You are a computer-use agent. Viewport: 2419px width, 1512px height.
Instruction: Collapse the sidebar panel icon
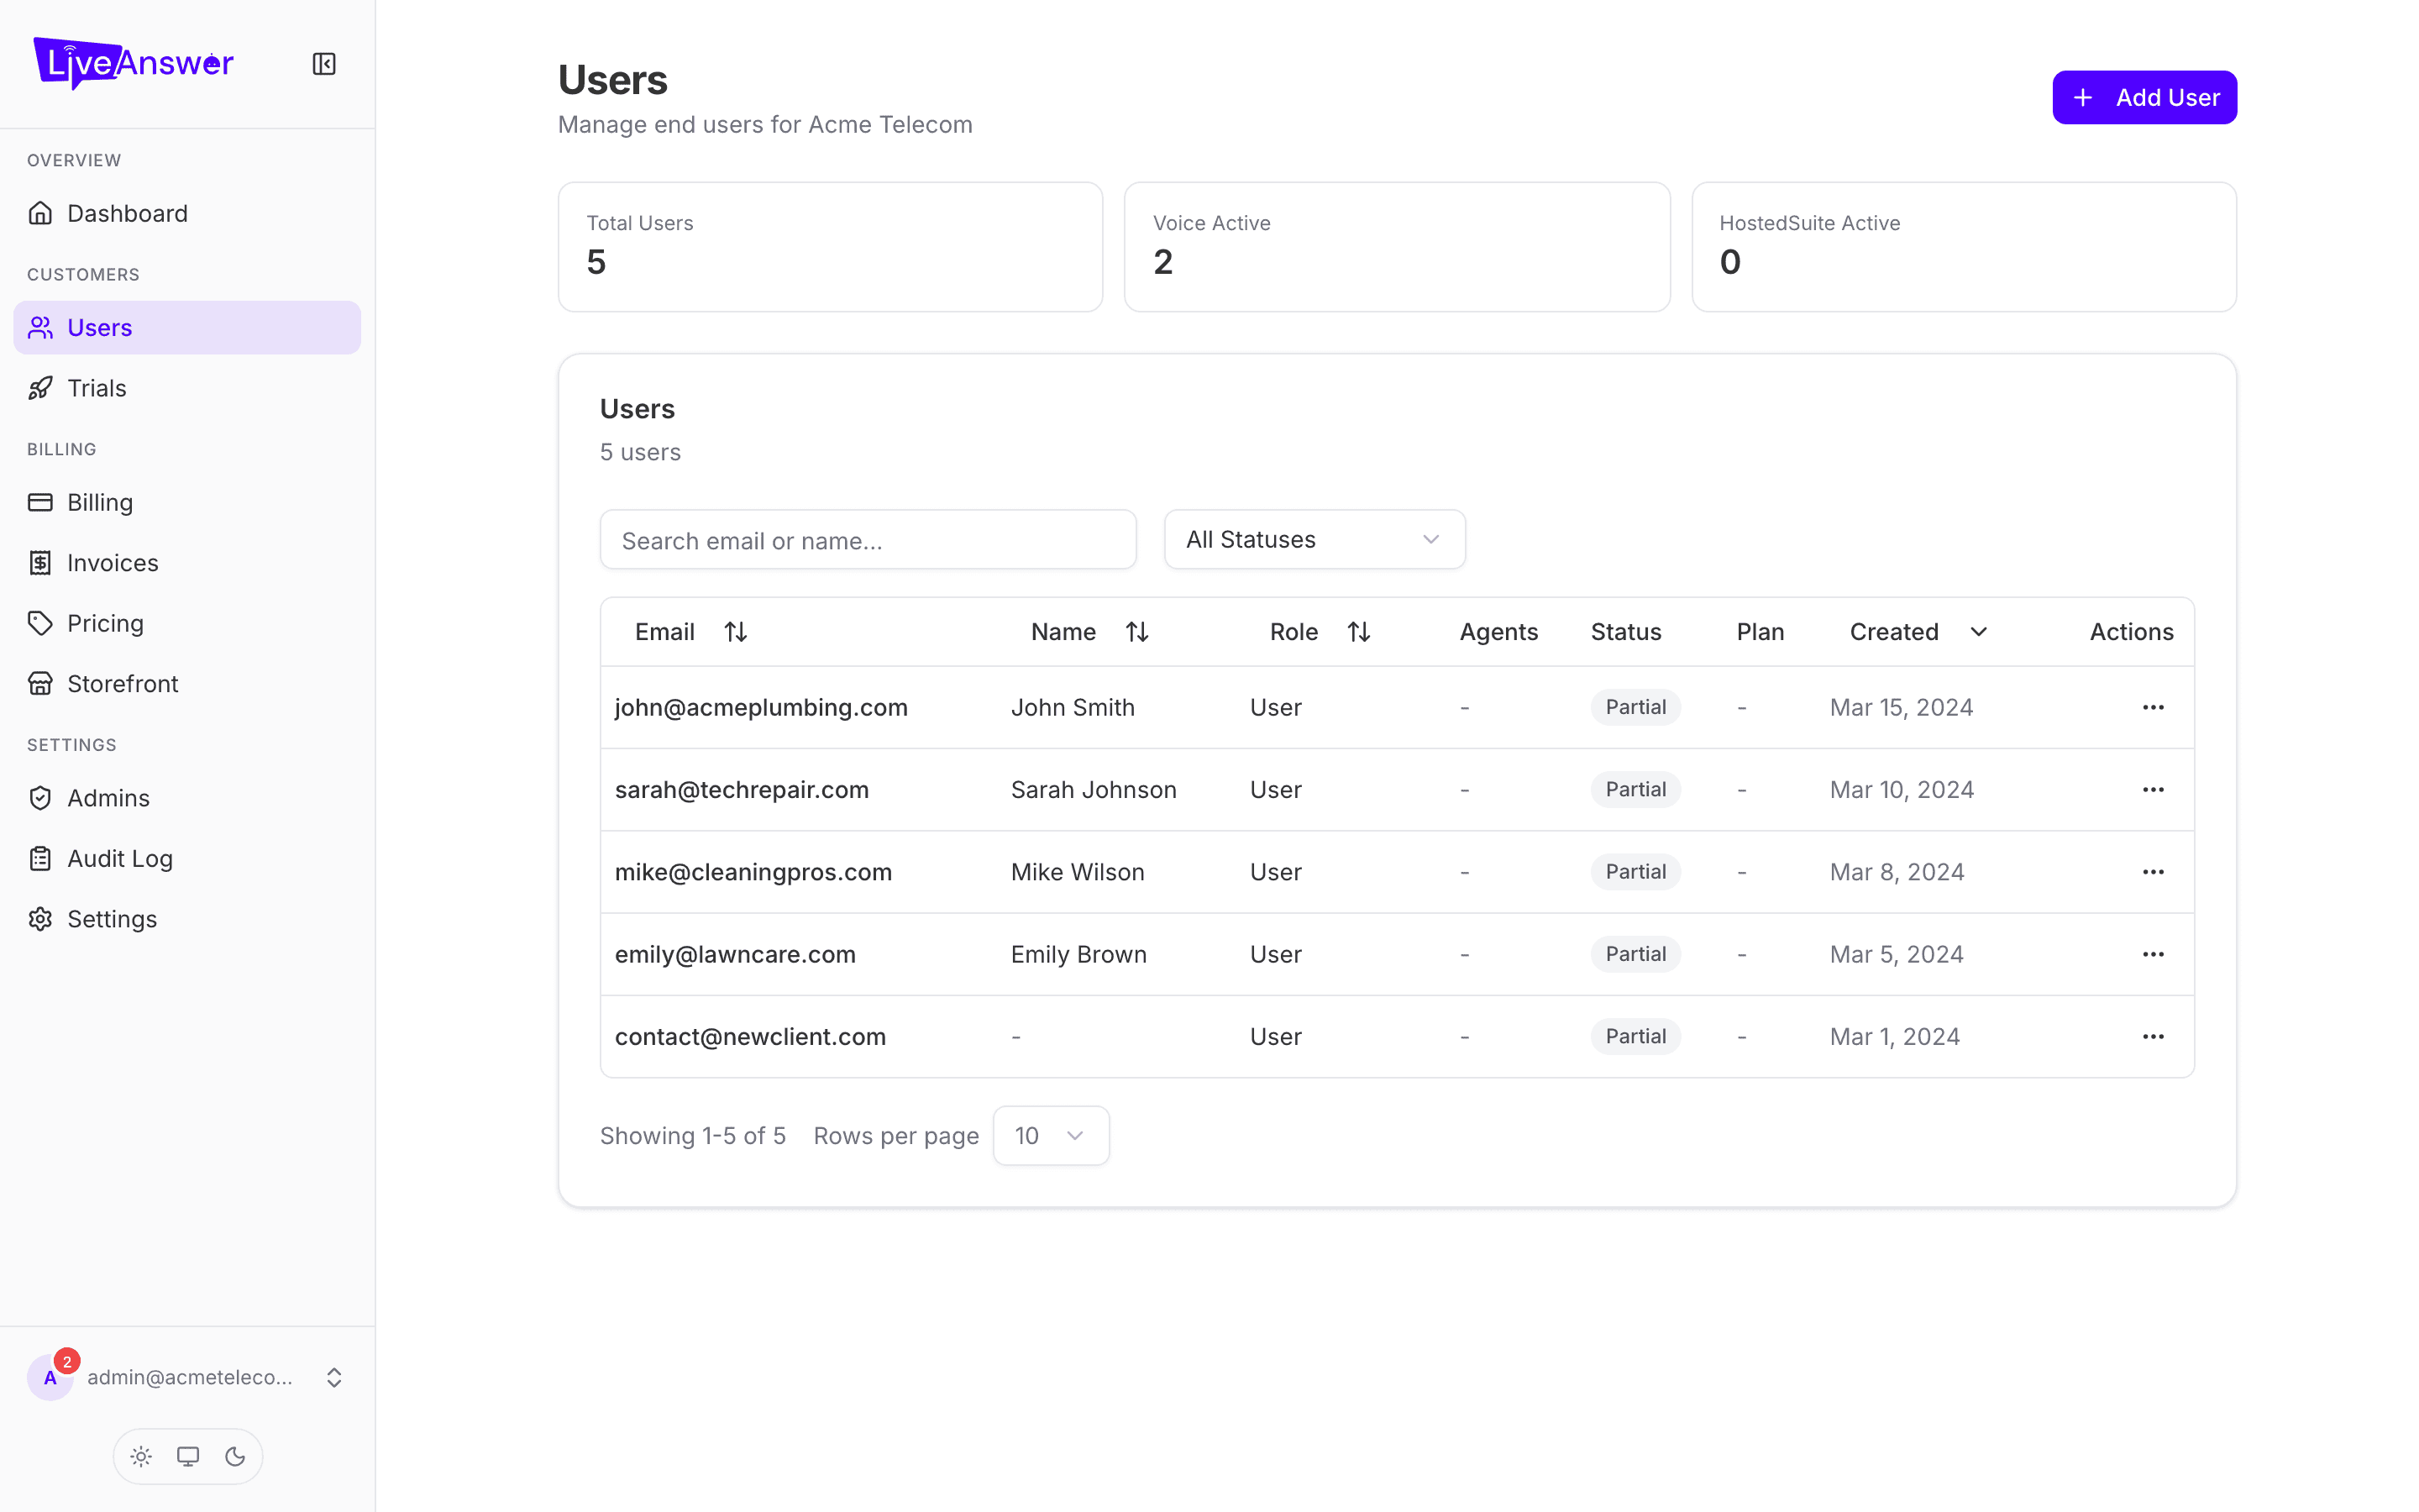point(324,64)
